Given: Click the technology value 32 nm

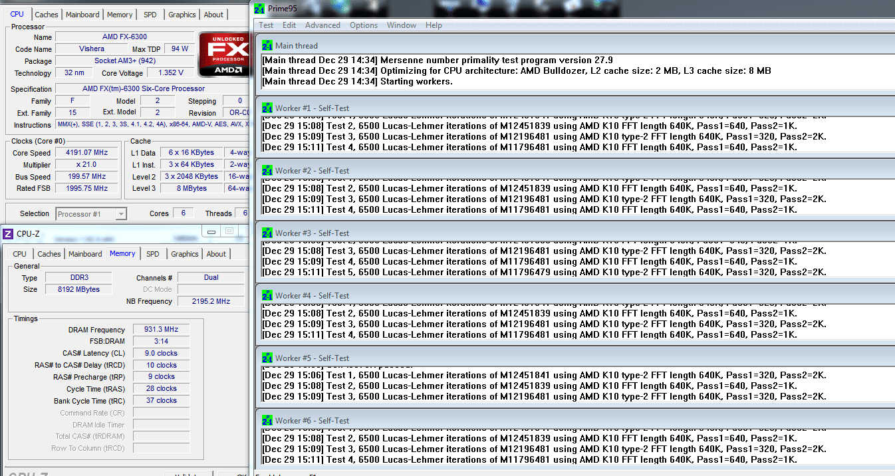Looking at the screenshot, I should [74, 73].
